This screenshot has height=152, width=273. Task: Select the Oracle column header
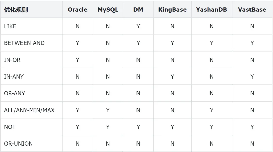click(77, 10)
